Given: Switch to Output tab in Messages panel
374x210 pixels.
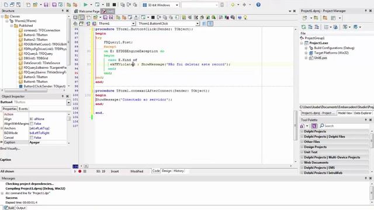Looking at the screenshot, I should point(21,208).
